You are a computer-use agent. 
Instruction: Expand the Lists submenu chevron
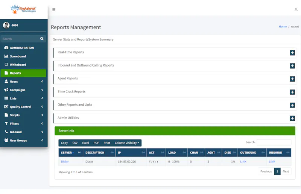pyautogui.click(x=42, y=98)
